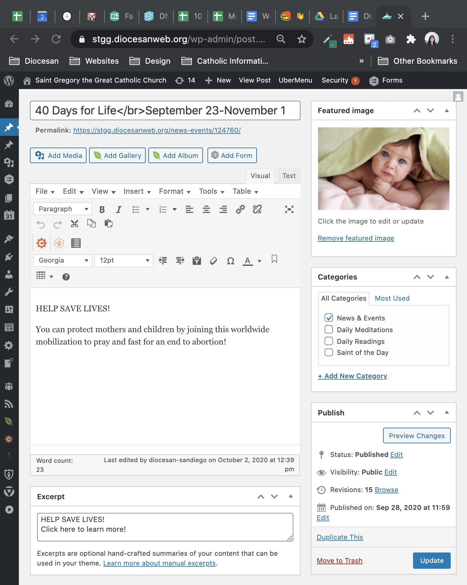Click the Bold formatting icon

point(102,210)
